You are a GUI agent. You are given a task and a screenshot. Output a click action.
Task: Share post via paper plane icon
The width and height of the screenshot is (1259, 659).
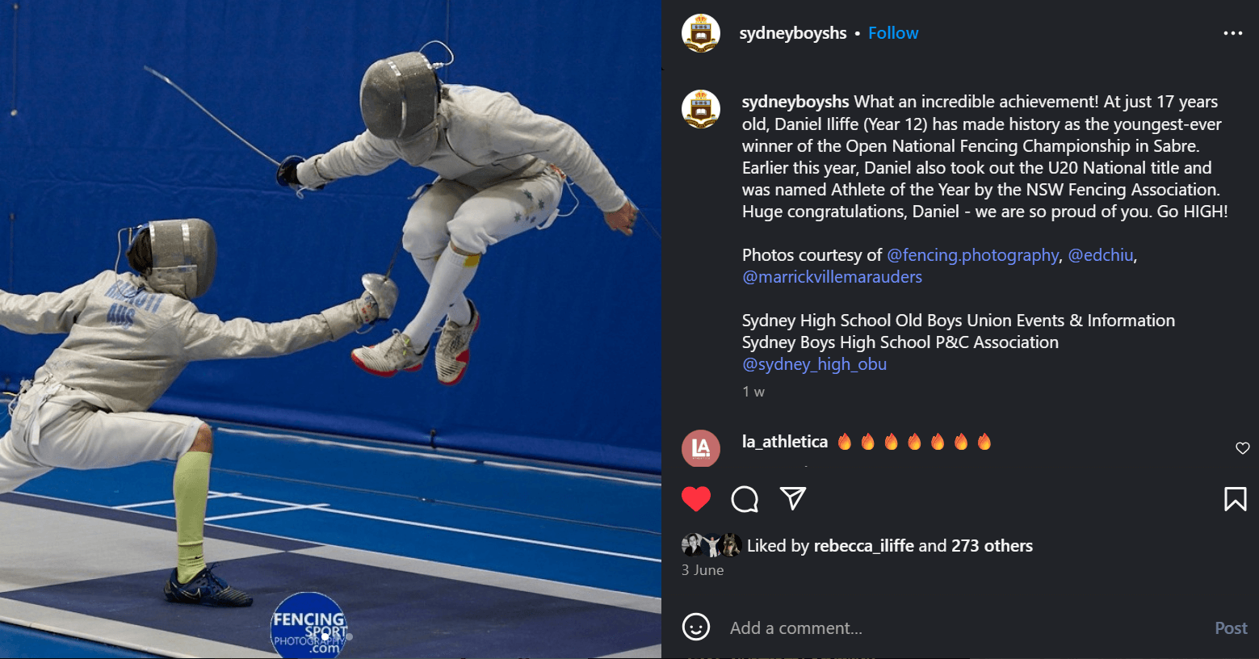pos(793,498)
